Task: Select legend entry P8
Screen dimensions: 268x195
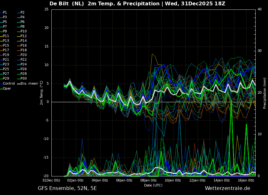Action: tap(21, 27)
